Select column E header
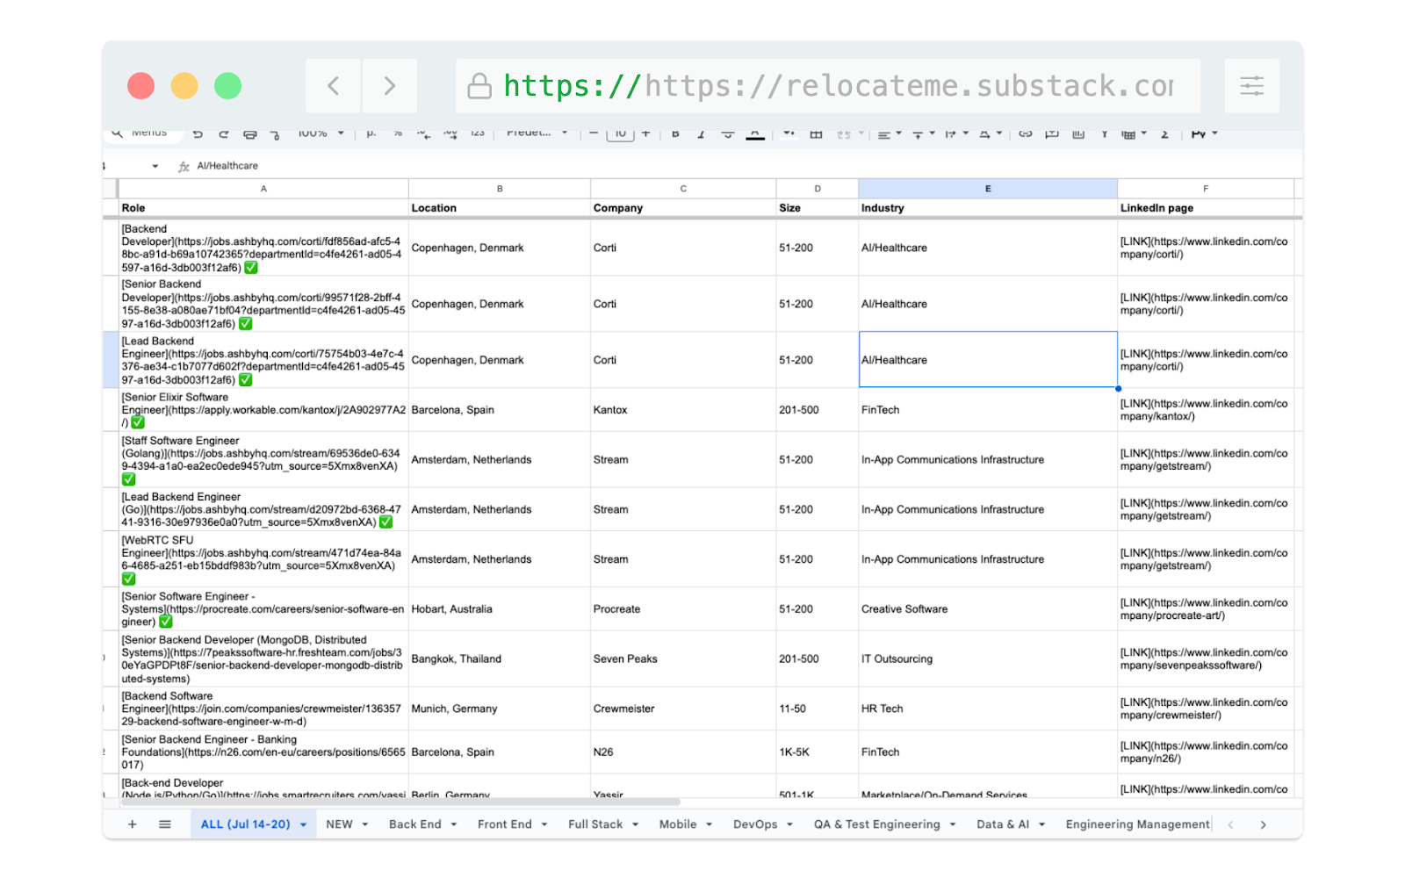This screenshot has width=1405, height=878. (x=988, y=189)
